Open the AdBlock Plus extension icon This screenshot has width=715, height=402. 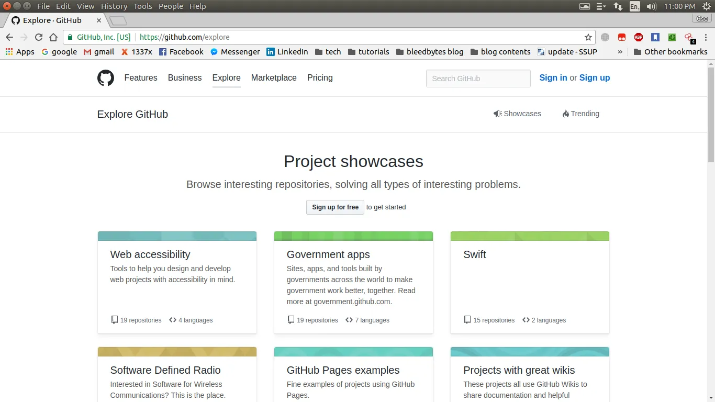point(638,37)
